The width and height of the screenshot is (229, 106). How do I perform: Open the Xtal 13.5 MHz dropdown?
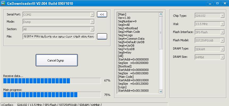click(209, 24)
